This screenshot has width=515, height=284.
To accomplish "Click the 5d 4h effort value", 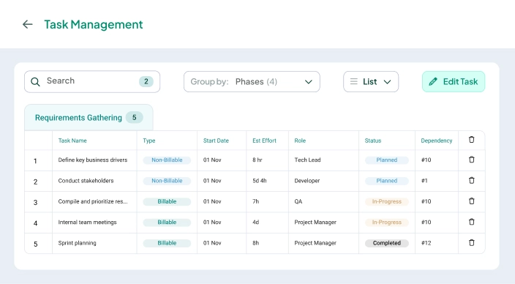I will coord(260,181).
